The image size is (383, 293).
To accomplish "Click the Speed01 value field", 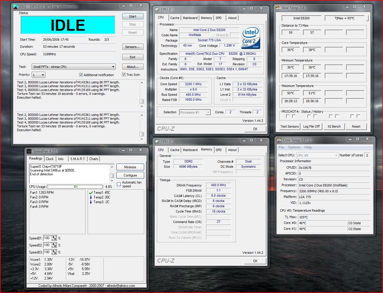I will pyautogui.click(x=47, y=238).
